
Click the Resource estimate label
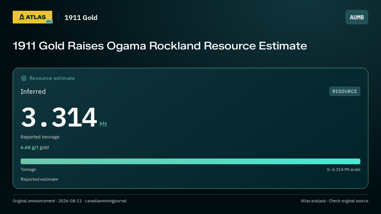coord(52,78)
